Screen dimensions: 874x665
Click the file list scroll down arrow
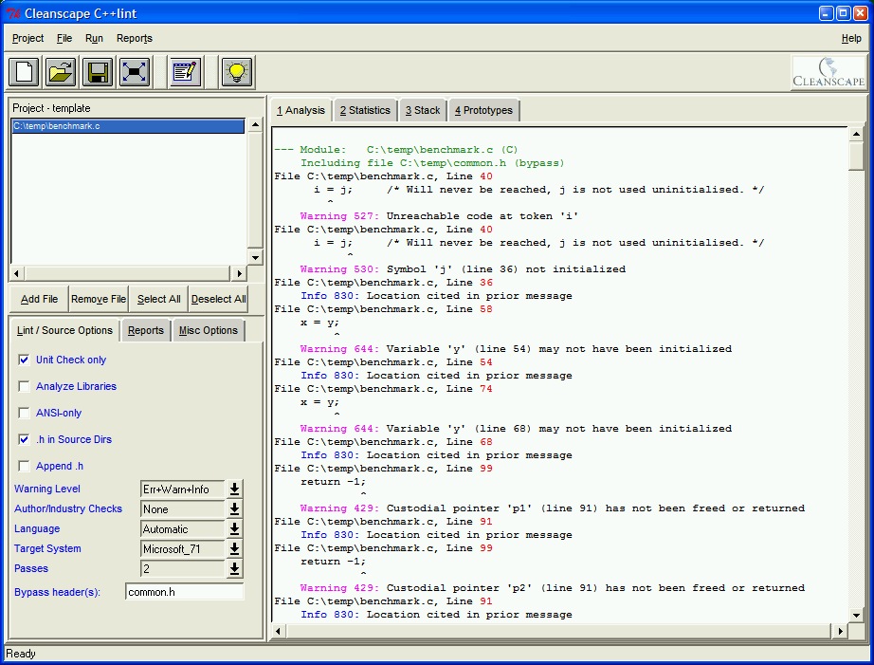(x=255, y=257)
